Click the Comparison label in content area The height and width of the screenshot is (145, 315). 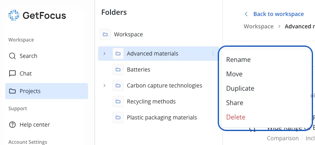(283, 138)
